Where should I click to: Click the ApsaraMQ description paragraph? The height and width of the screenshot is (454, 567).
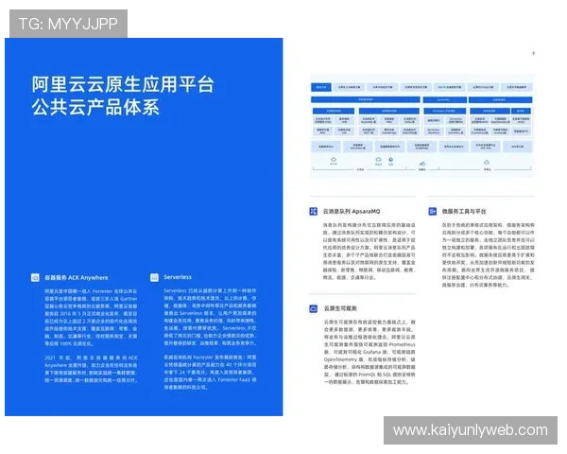[369, 252]
